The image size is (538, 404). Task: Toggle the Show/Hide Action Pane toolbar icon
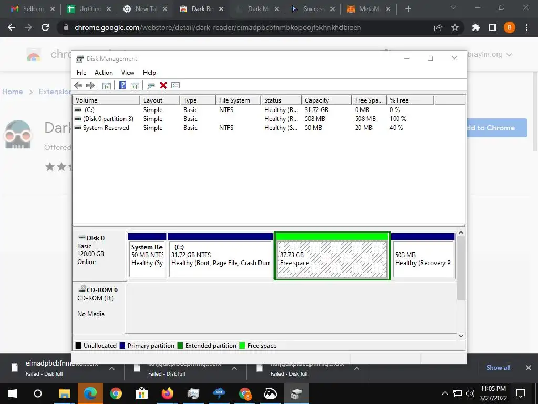(135, 85)
